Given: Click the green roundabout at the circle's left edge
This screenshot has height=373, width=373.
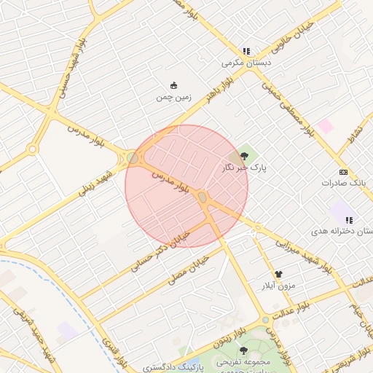Looking at the screenshot, I should (x=133, y=158).
